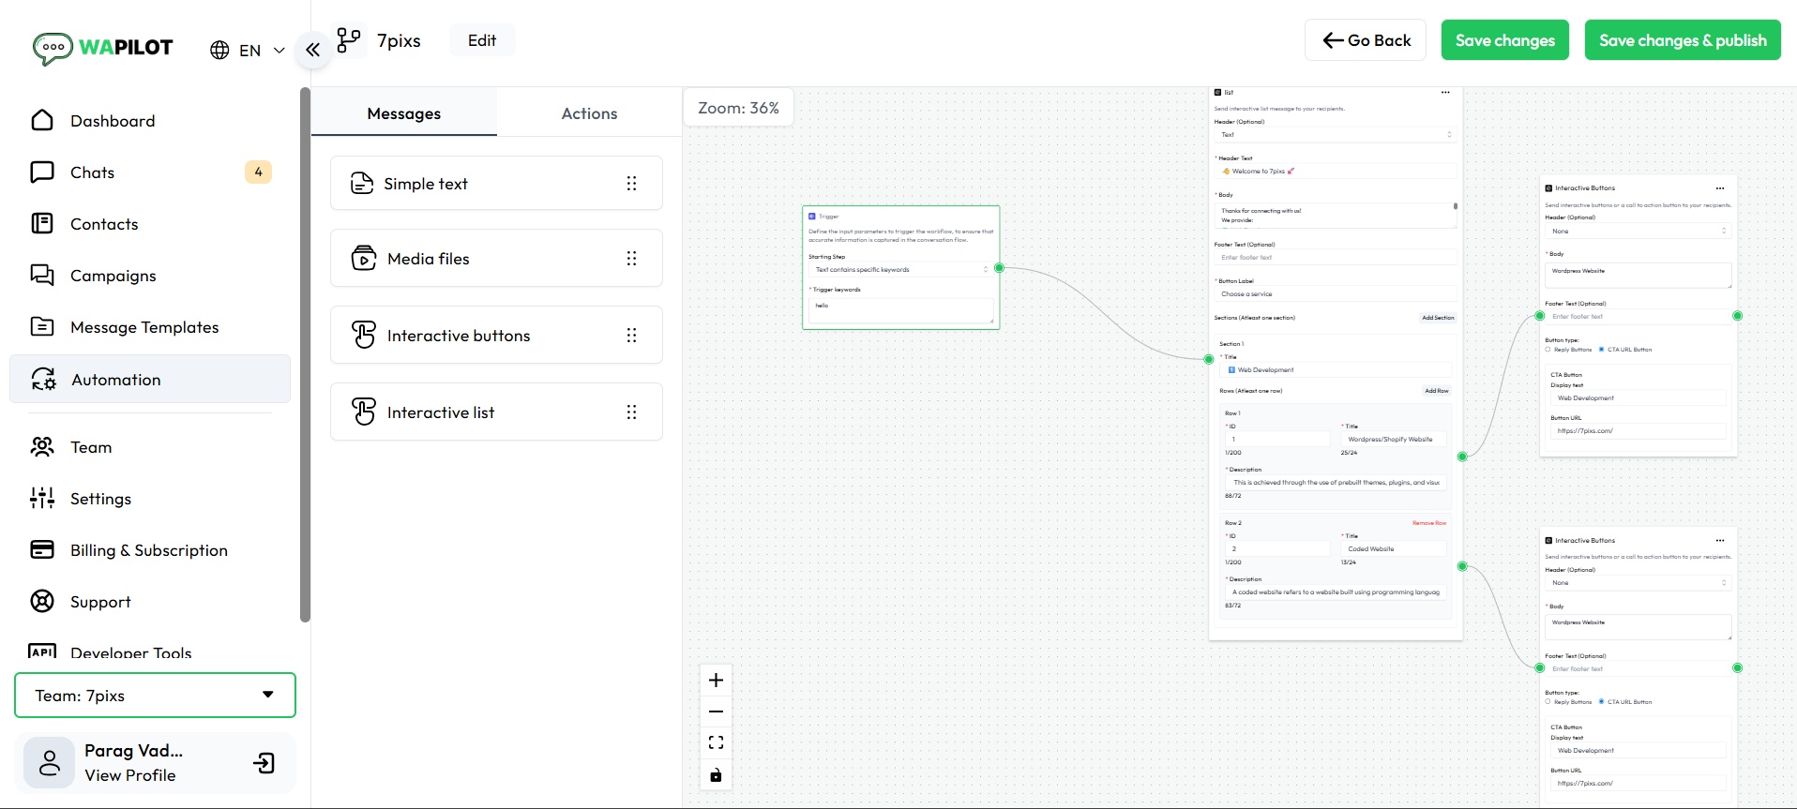Open the EN language dropdown
This screenshot has width=1797, height=809.
(x=249, y=51)
